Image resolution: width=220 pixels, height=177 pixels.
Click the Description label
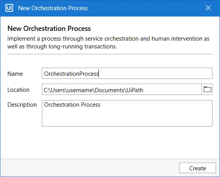[x=22, y=105]
